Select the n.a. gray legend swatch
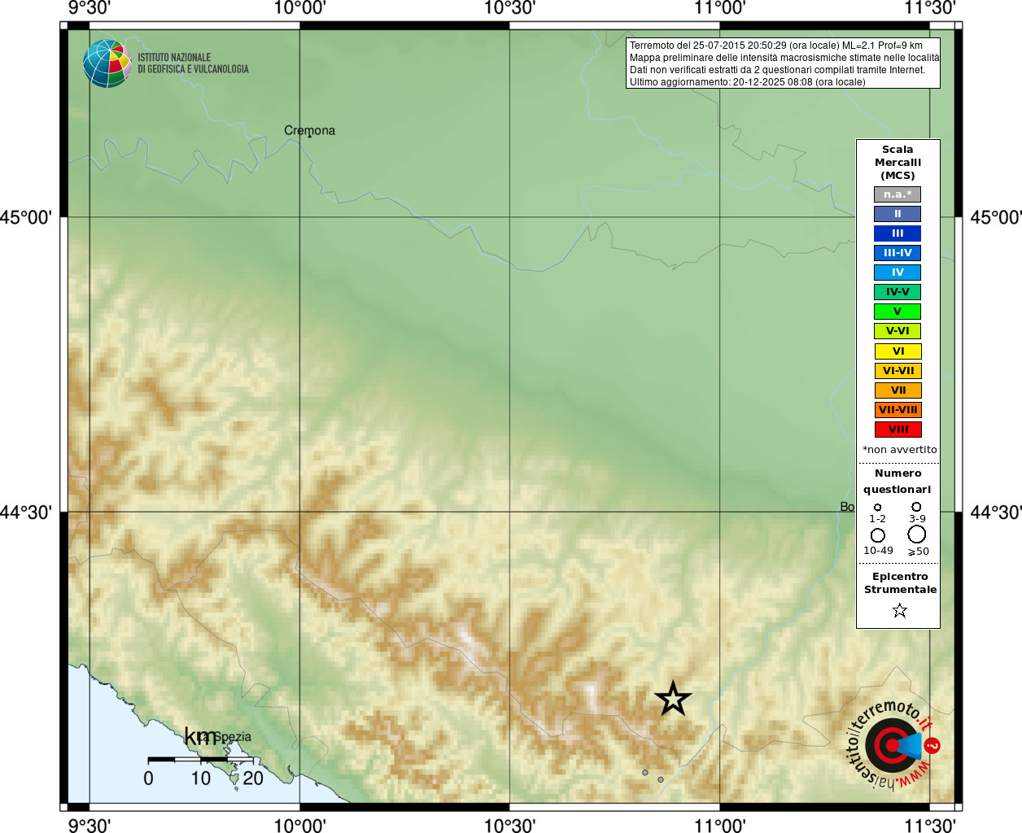The height and width of the screenshot is (833, 1022). click(x=898, y=194)
